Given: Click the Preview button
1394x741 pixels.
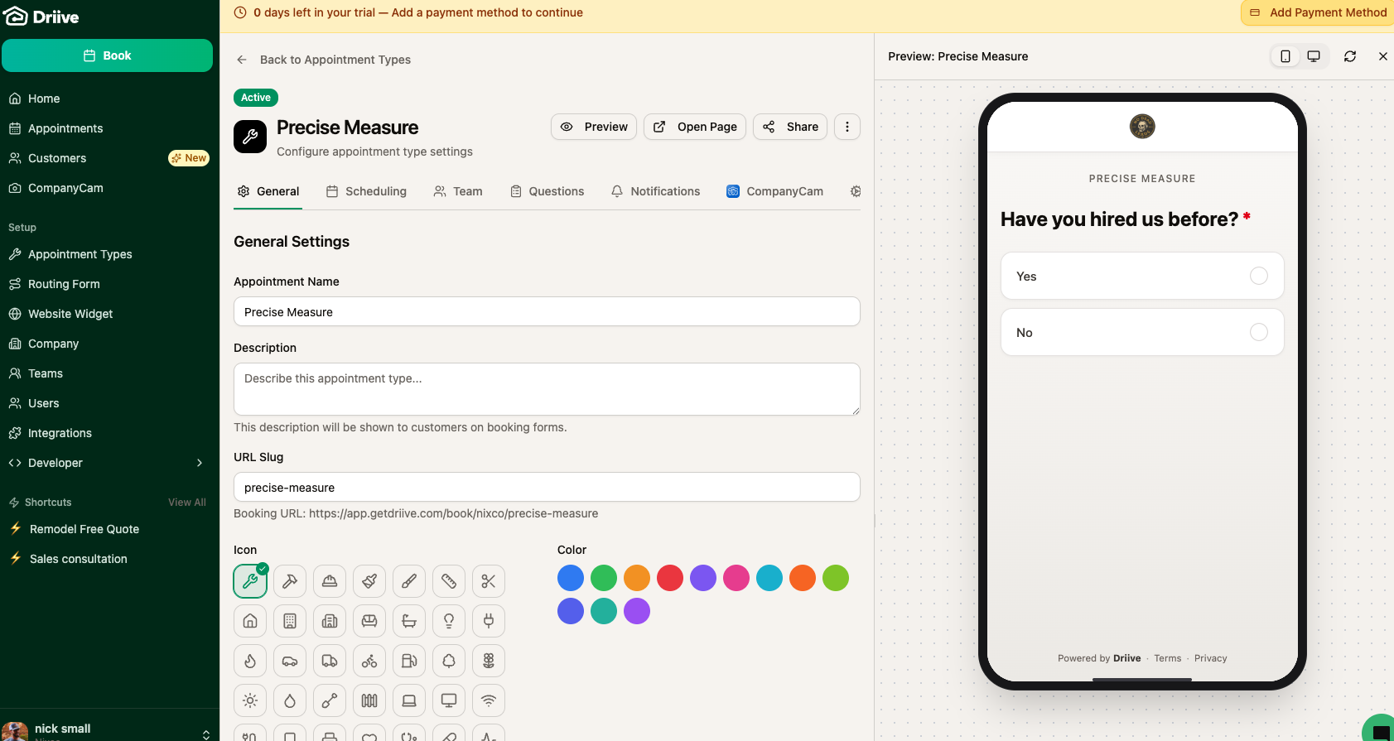Looking at the screenshot, I should [594, 127].
